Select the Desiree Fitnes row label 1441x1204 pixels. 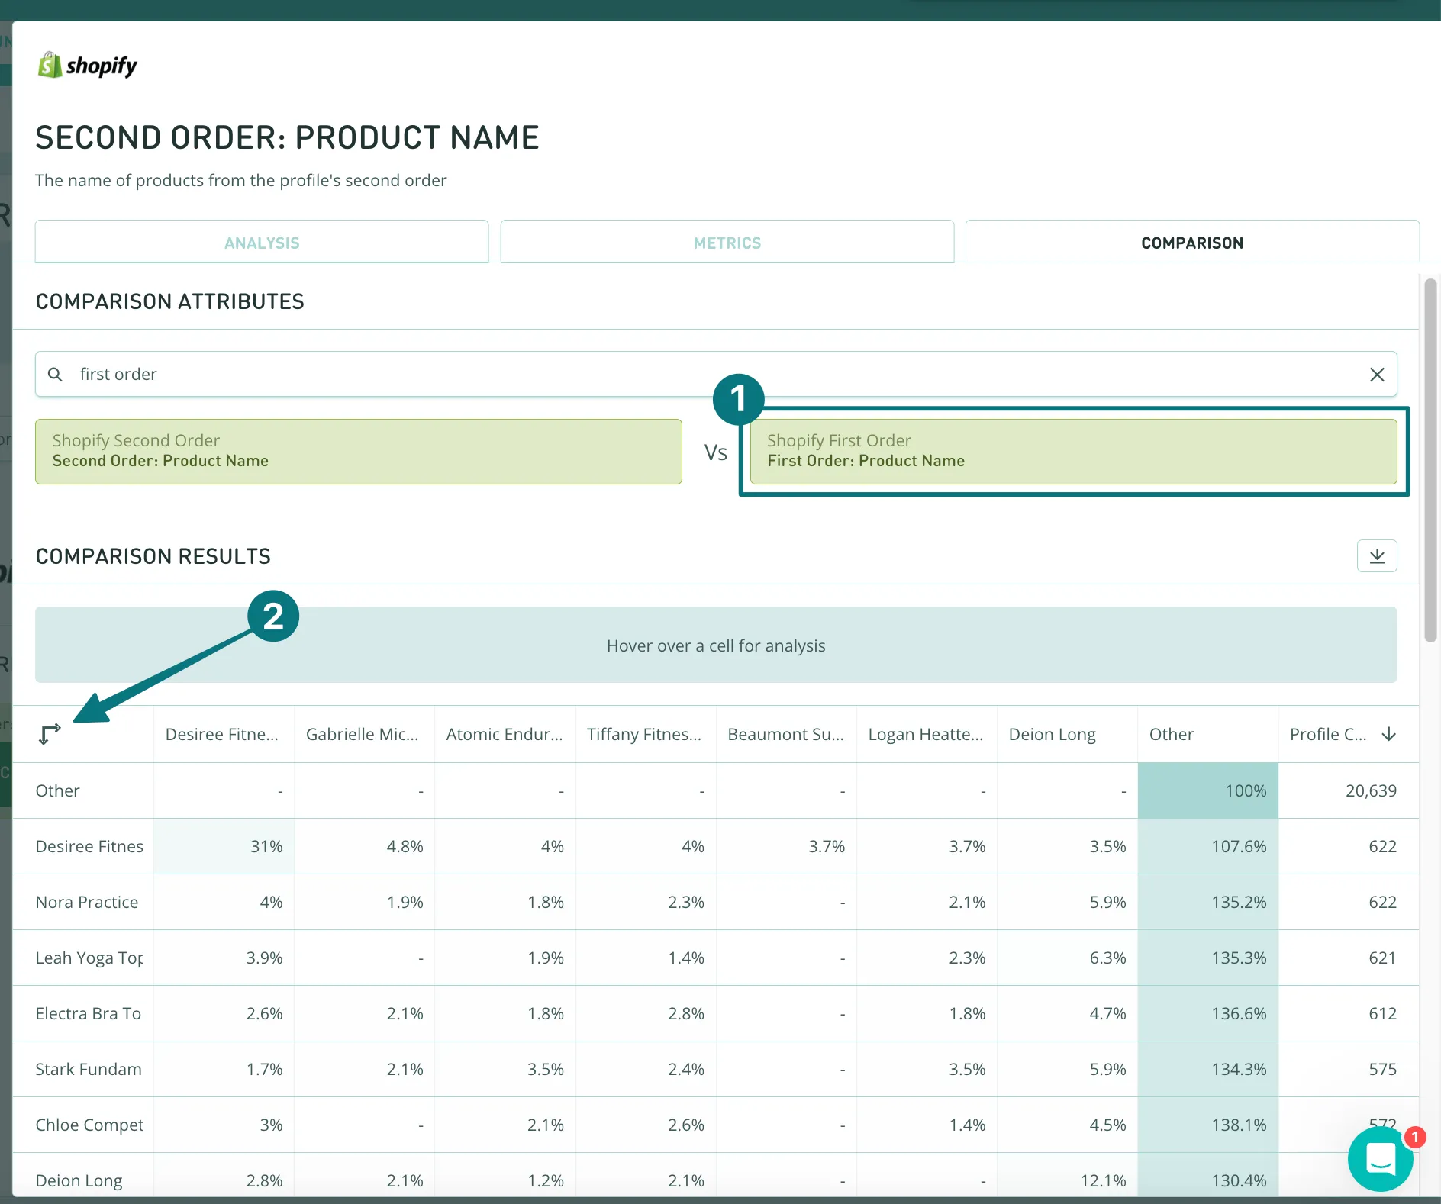[x=89, y=846]
